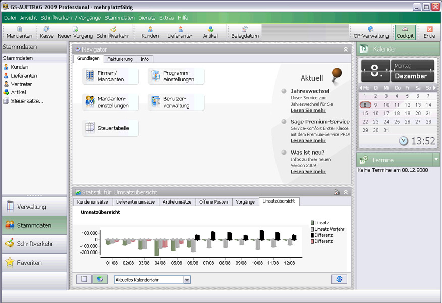Open Schriftverkehr from the toolbar
This screenshot has height=303, width=442.
(x=113, y=32)
